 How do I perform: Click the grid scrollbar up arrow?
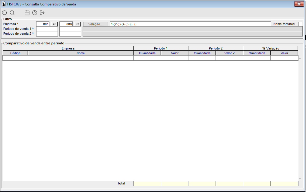point(300,58)
